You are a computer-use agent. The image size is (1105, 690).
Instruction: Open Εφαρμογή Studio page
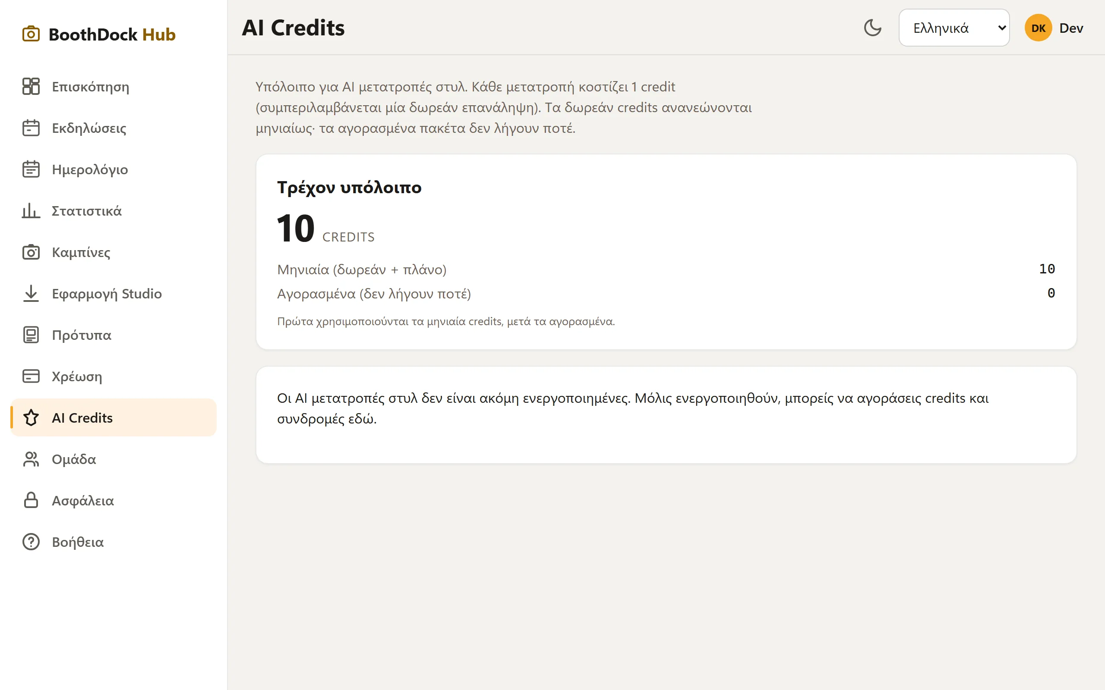click(x=113, y=293)
